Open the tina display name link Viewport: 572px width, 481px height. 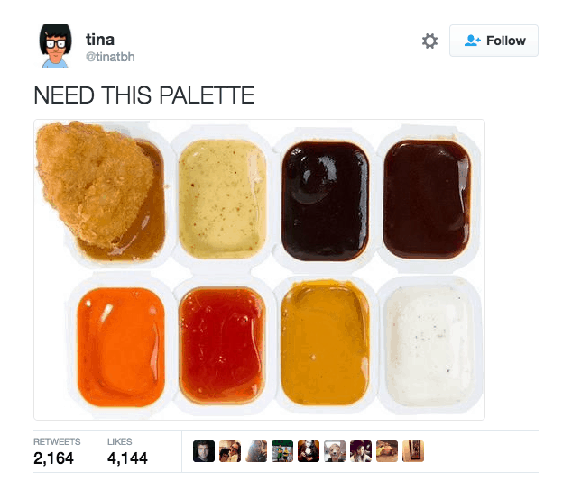(100, 40)
